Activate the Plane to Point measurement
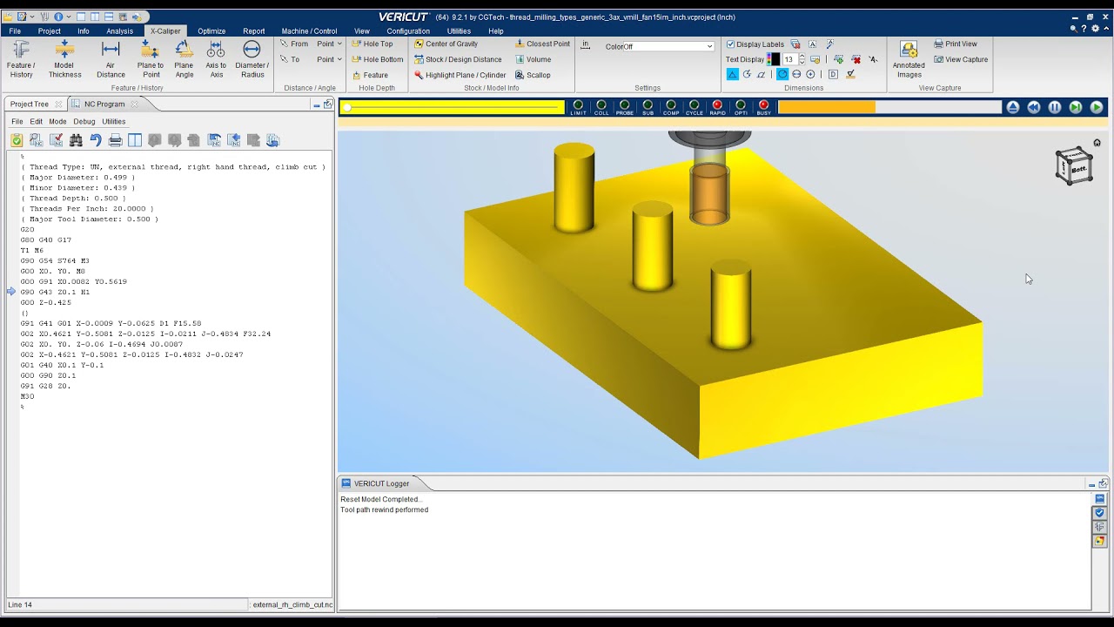Image resolution: width=1114 pixels, height=627 pixels. click(150, 59)
